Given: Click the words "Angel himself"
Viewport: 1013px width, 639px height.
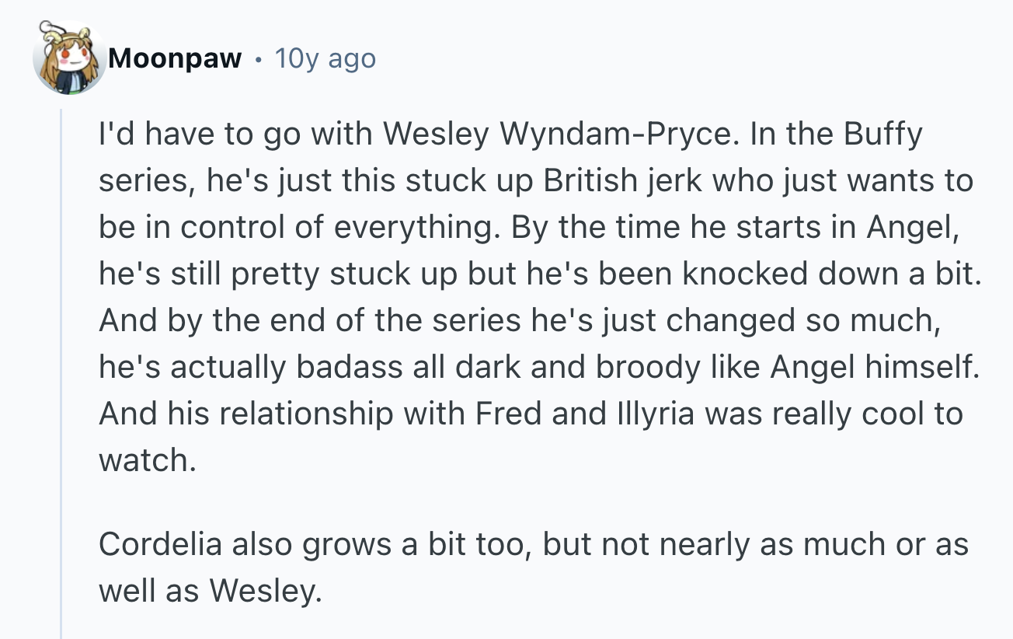Looking at the screenshot, I should click(x=874, y=368).
